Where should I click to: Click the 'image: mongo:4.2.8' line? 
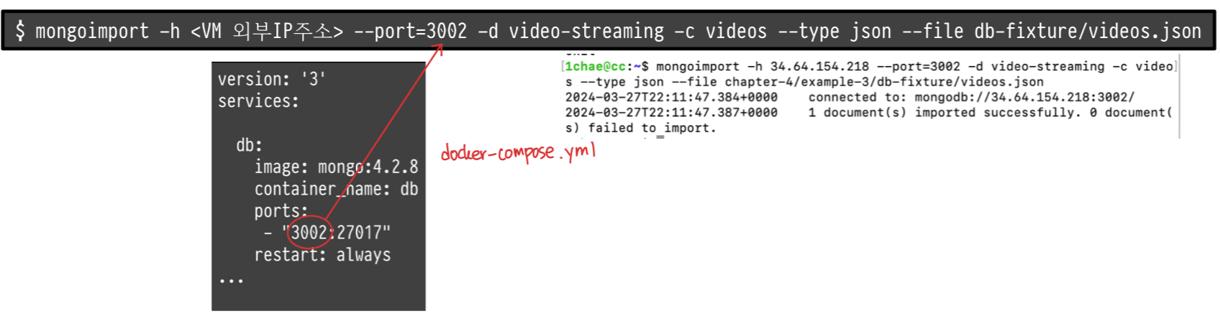[336, 167]
